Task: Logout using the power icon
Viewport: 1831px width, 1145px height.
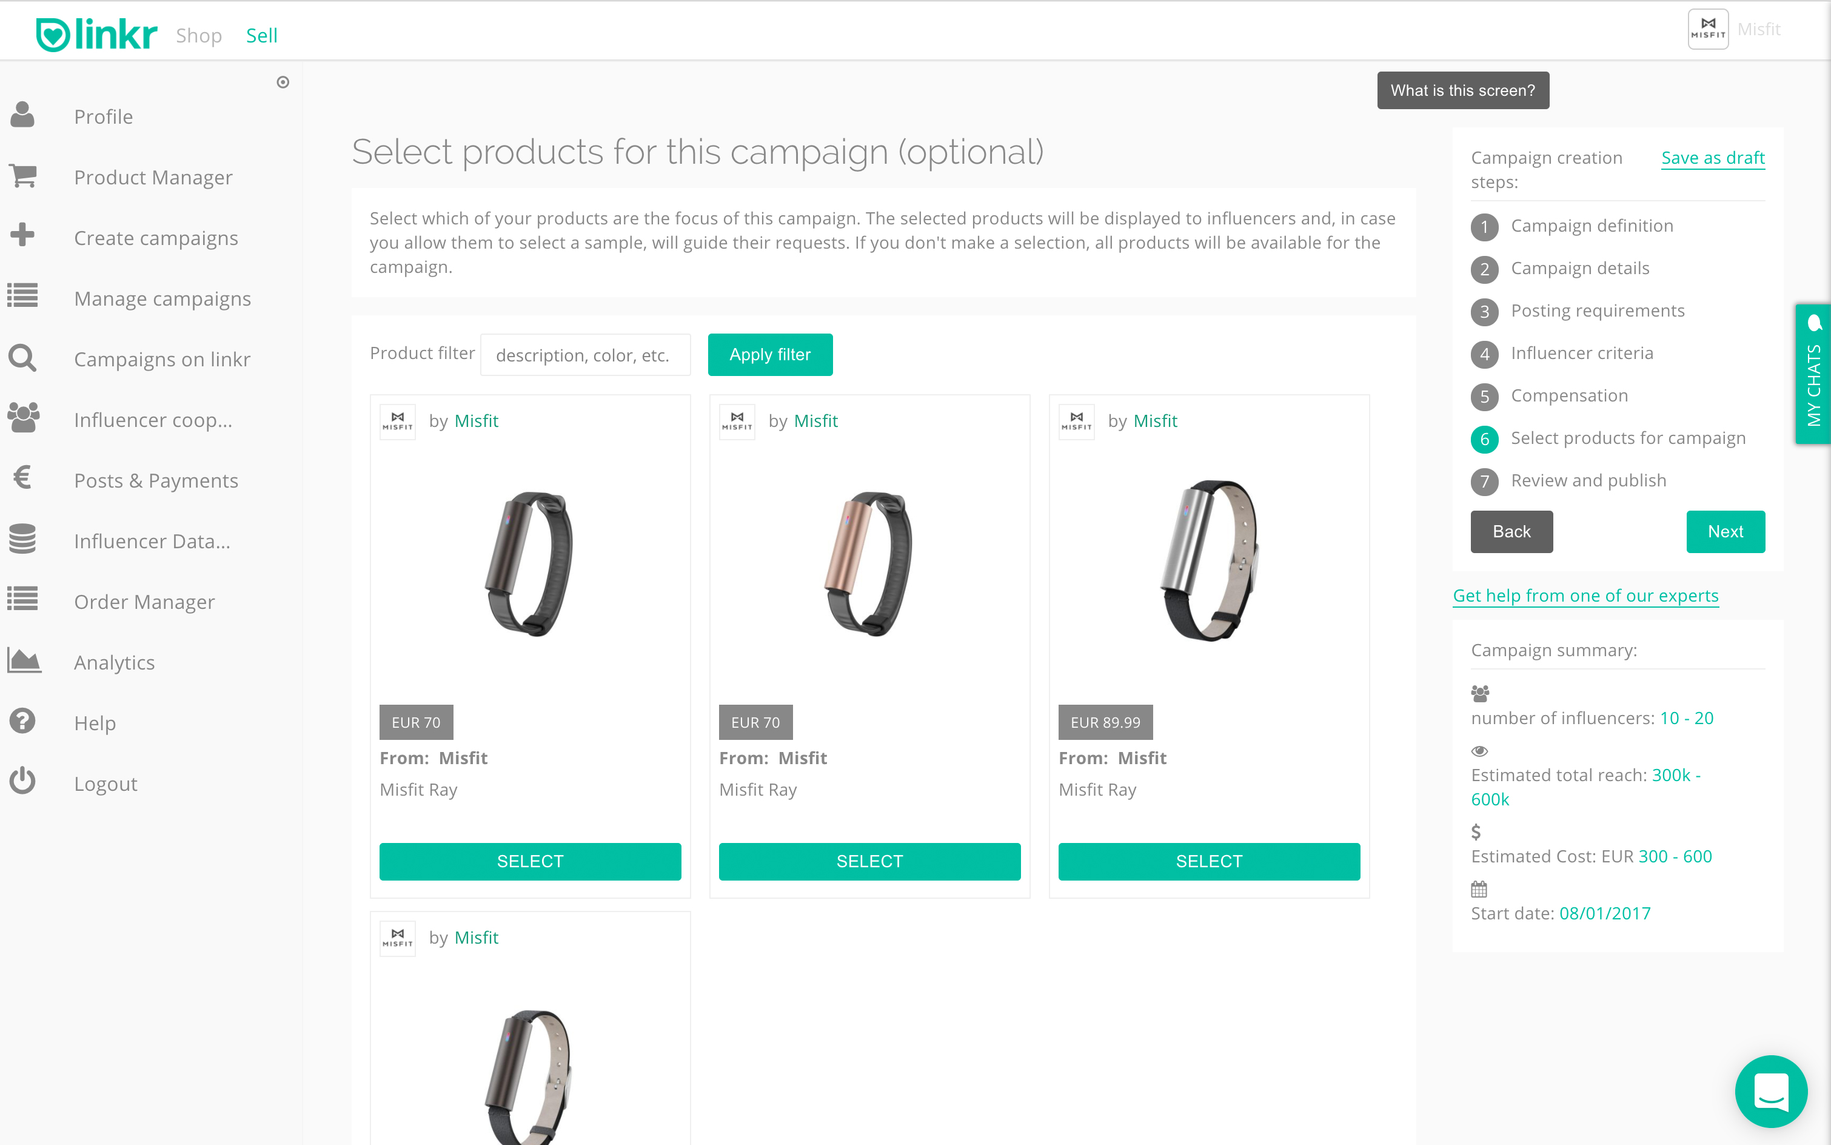Action: (x=22, y=781)
